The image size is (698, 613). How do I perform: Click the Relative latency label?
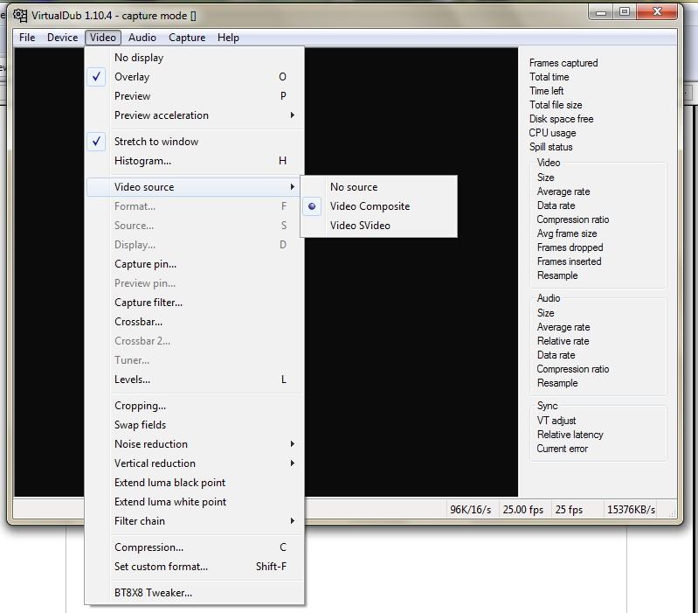tap(570, 435)
